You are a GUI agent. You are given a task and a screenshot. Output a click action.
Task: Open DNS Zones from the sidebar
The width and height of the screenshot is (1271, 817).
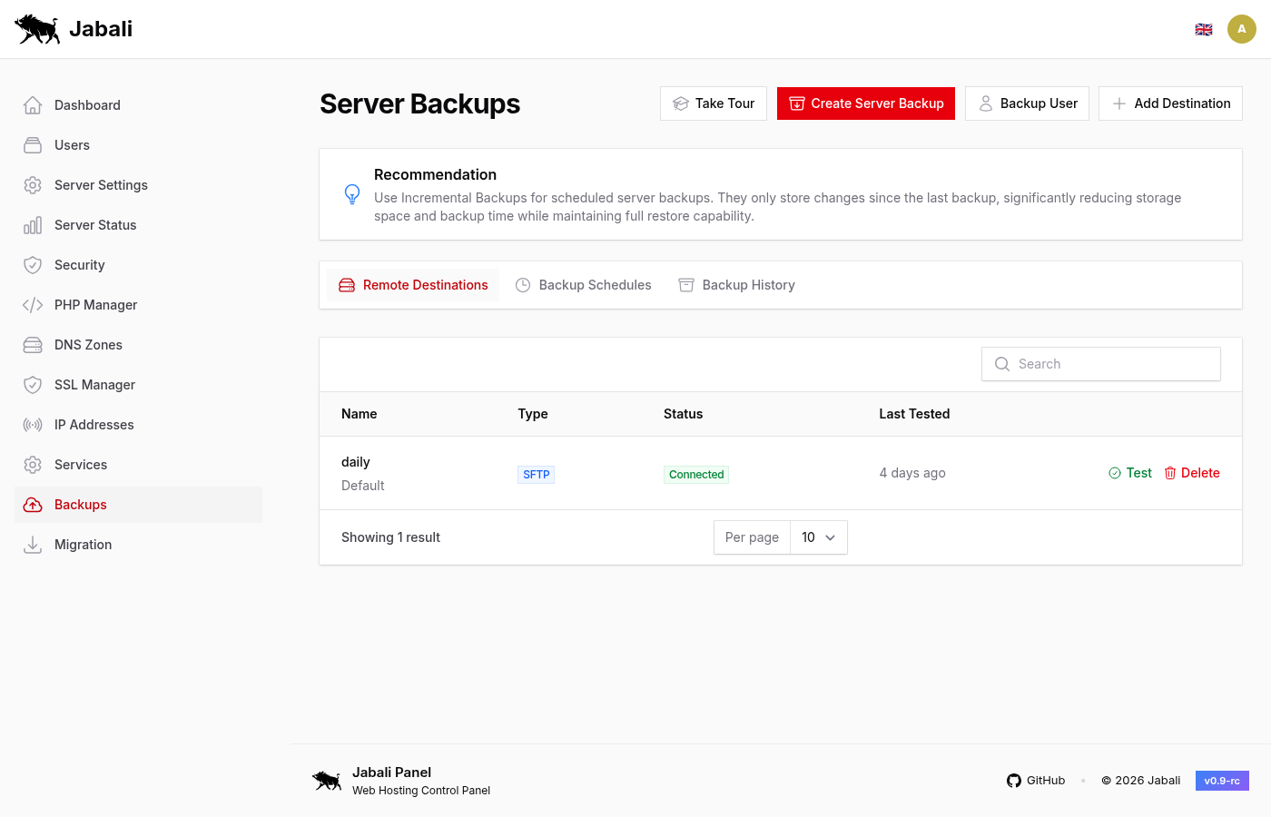pyautogui.click(x=88, y=345)
